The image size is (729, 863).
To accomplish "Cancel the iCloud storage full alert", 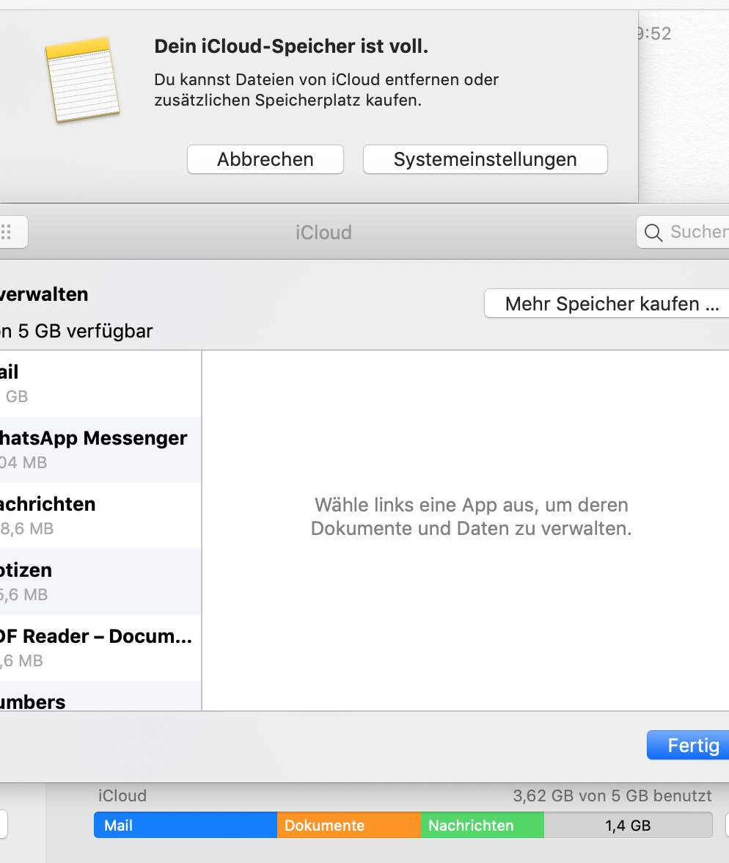I will [x=265, y=160].
